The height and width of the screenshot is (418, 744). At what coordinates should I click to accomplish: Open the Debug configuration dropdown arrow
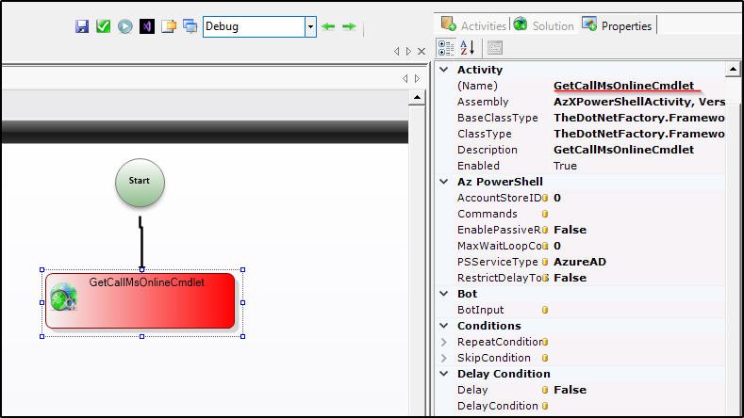[310, 26]
